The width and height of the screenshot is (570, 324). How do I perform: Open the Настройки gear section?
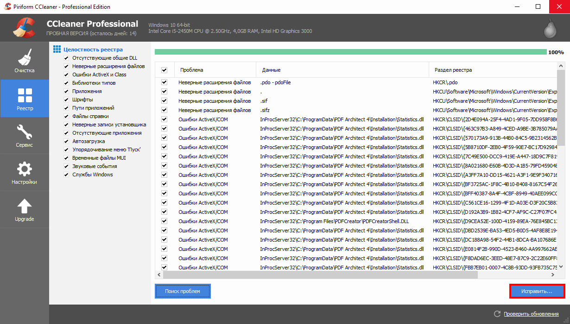(24, 172)
